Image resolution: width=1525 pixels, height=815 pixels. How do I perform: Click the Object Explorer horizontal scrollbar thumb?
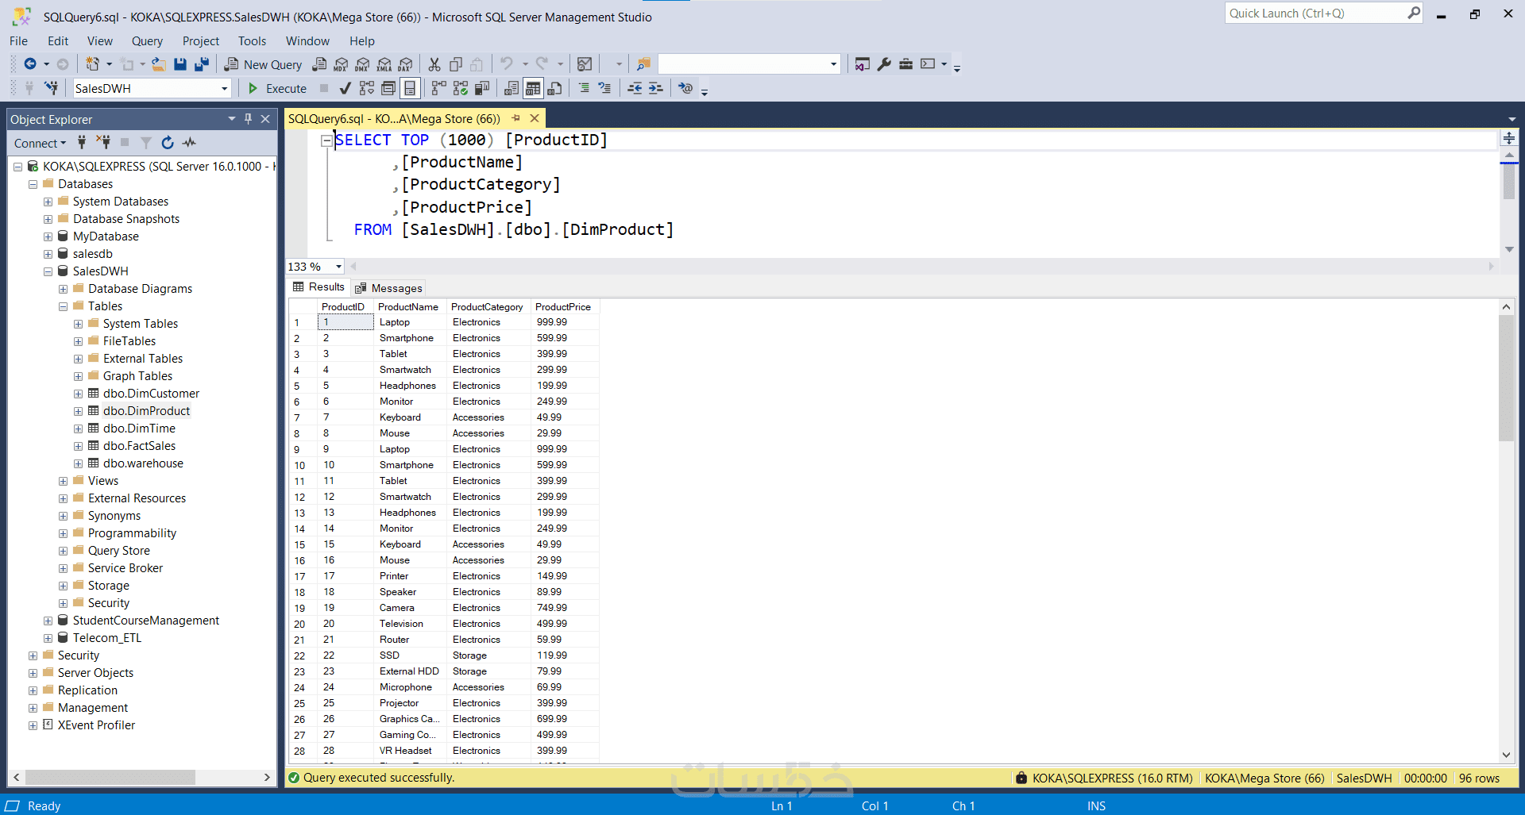[110, 777]
